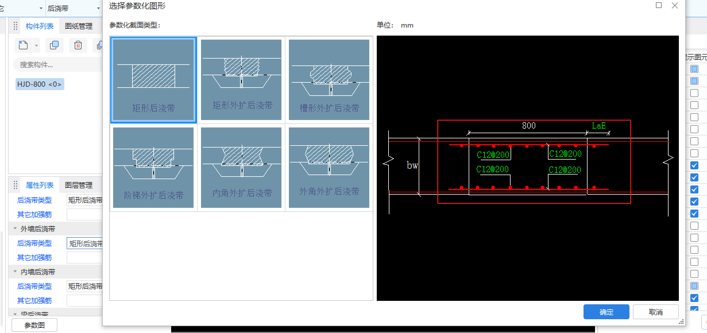Click the 参数图 button
Viewport: 707px width, 333px height.
[x=34, y=325]
